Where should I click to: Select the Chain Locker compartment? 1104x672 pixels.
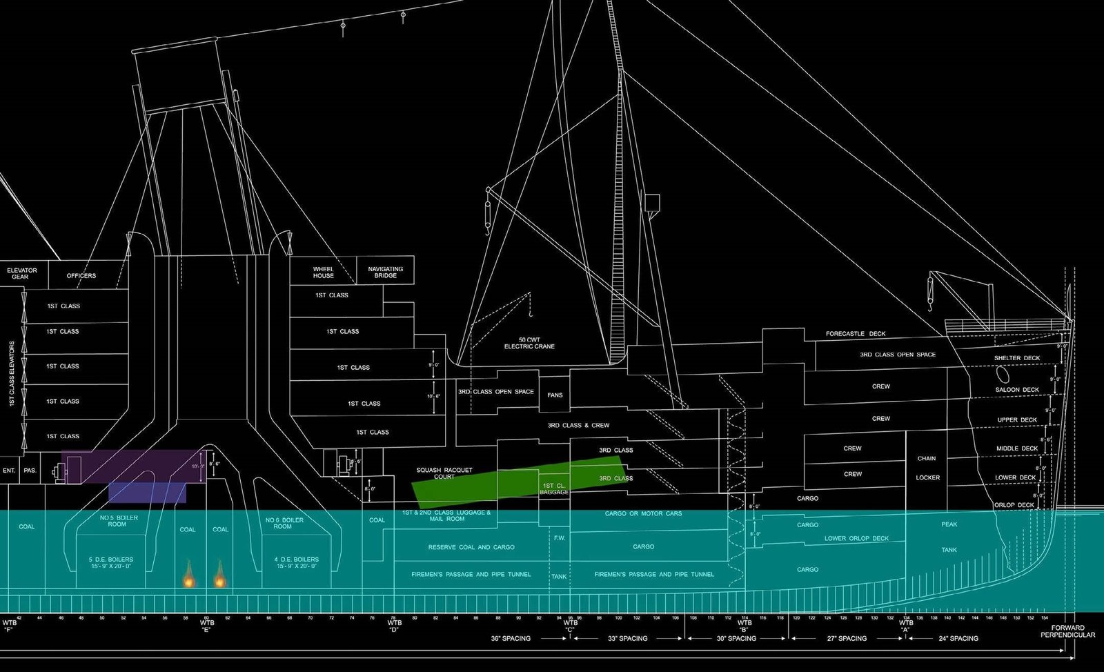click(927, 468)
